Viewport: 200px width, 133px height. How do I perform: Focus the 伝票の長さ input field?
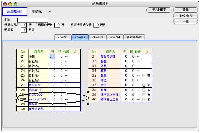(24, 25)
